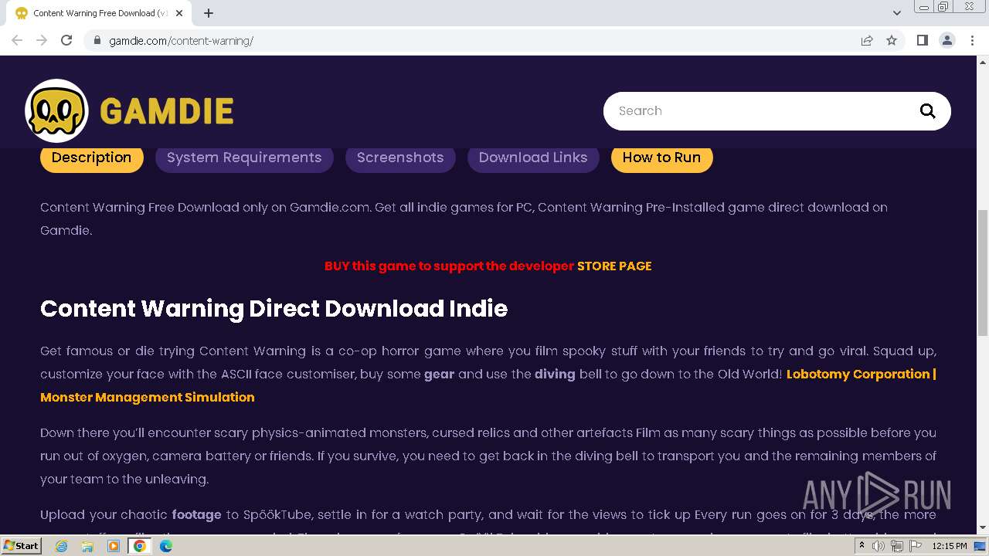Image resolution: width=989 pixels, height=556 pixels.
Task: Click the GAMDIE site title text
Action: point(167,111)
